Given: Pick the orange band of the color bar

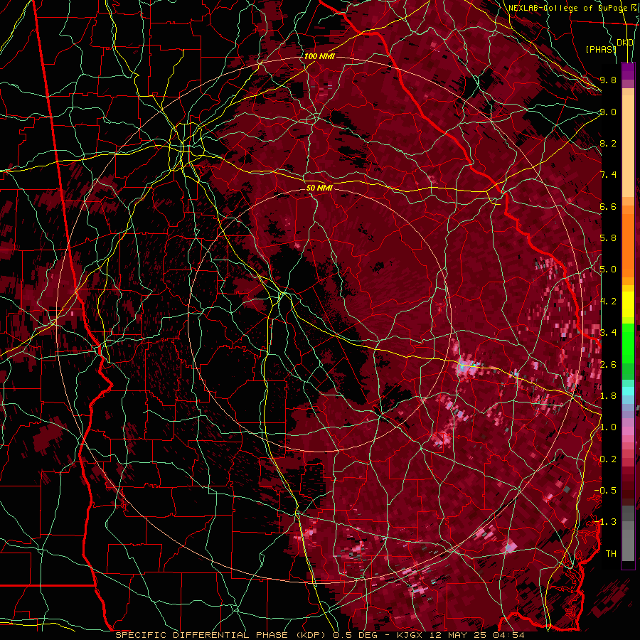Looking at the screenshot, I should [x=628, y=245].
